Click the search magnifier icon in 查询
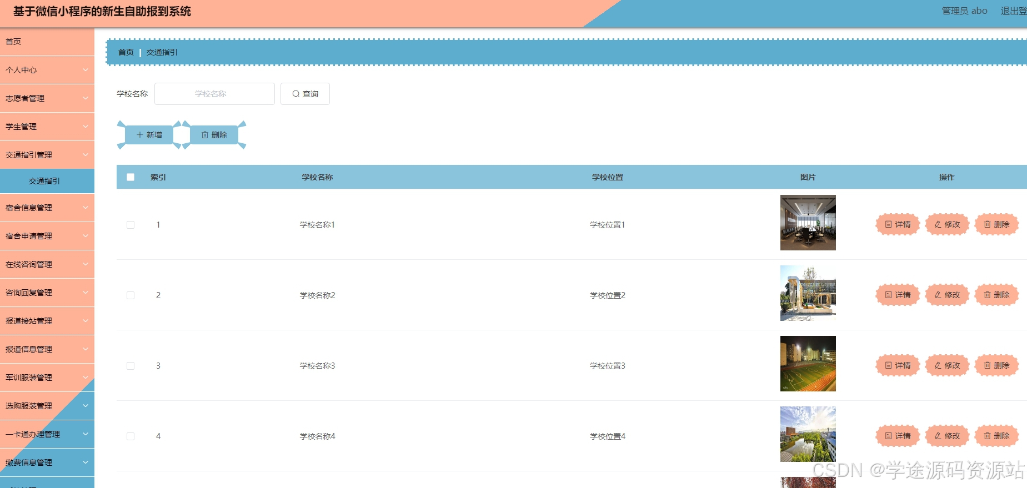Image resolution: width=1027 pixels, height=488 pixels. [296, 94]
